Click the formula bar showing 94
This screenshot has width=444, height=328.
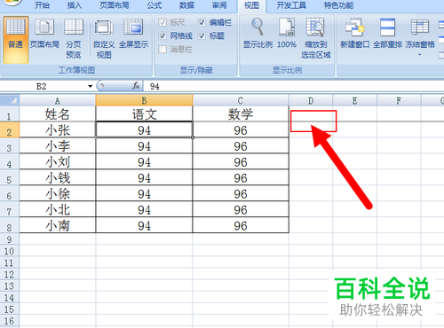pos(293,86)
